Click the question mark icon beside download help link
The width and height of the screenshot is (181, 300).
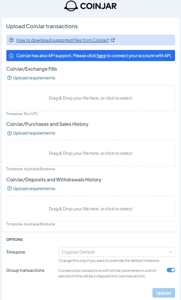pos(11,40)
